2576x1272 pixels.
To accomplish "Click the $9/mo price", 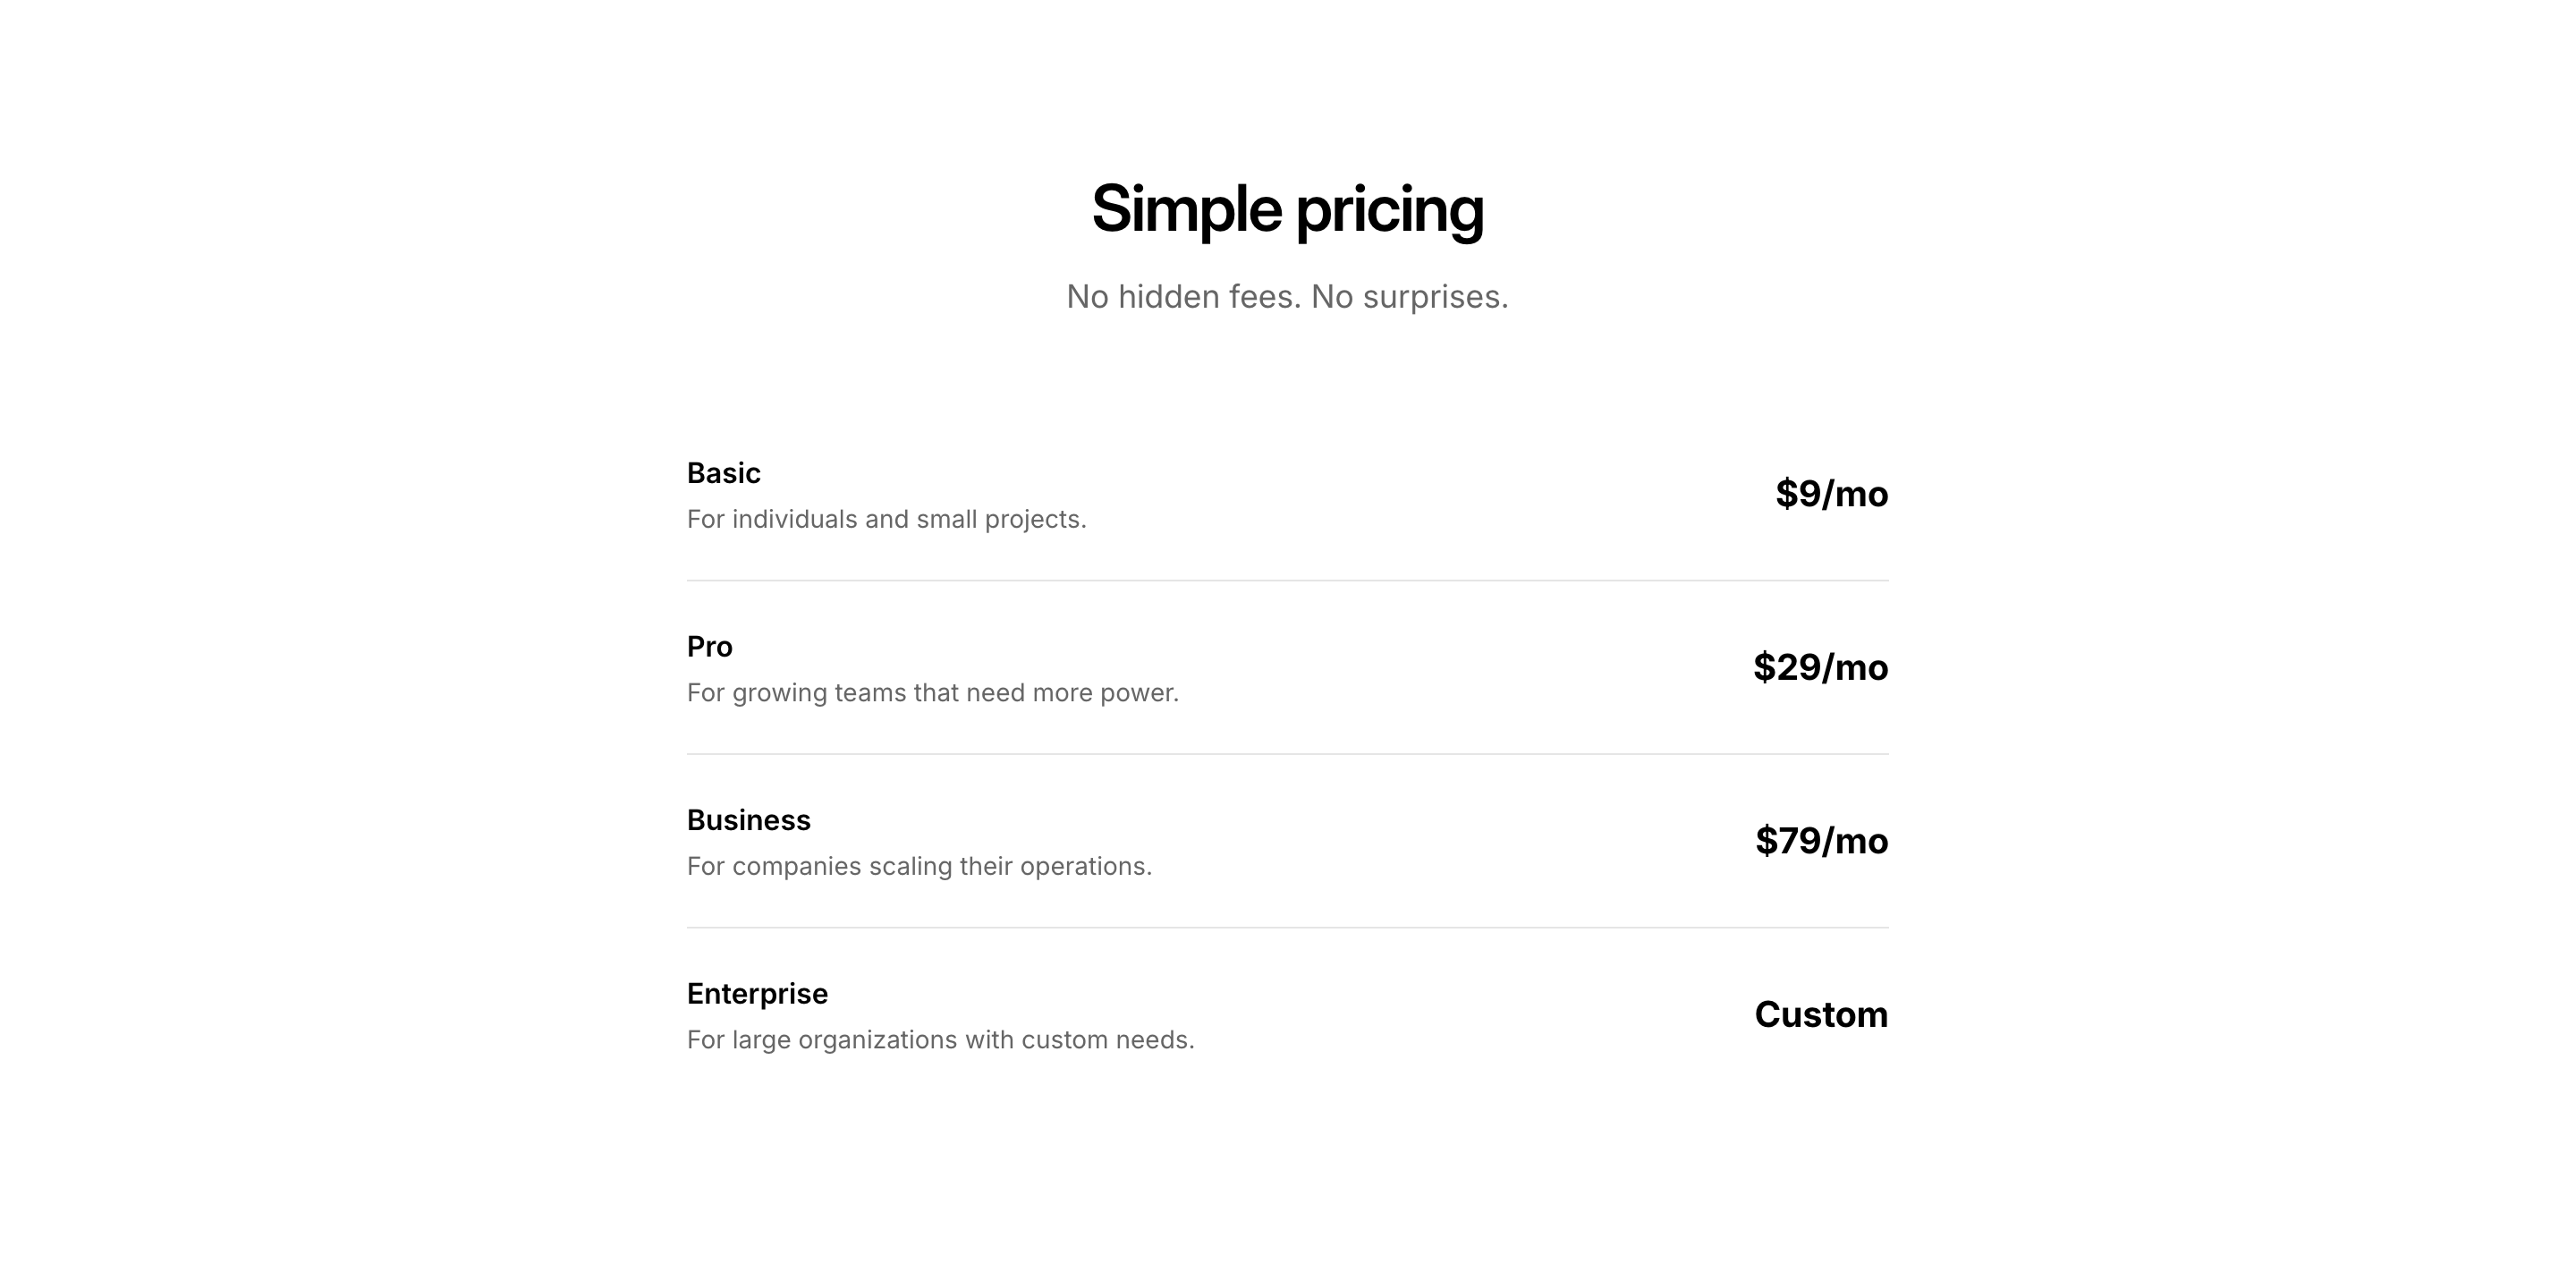I will pyautogui.click(x=1831, y=494).
